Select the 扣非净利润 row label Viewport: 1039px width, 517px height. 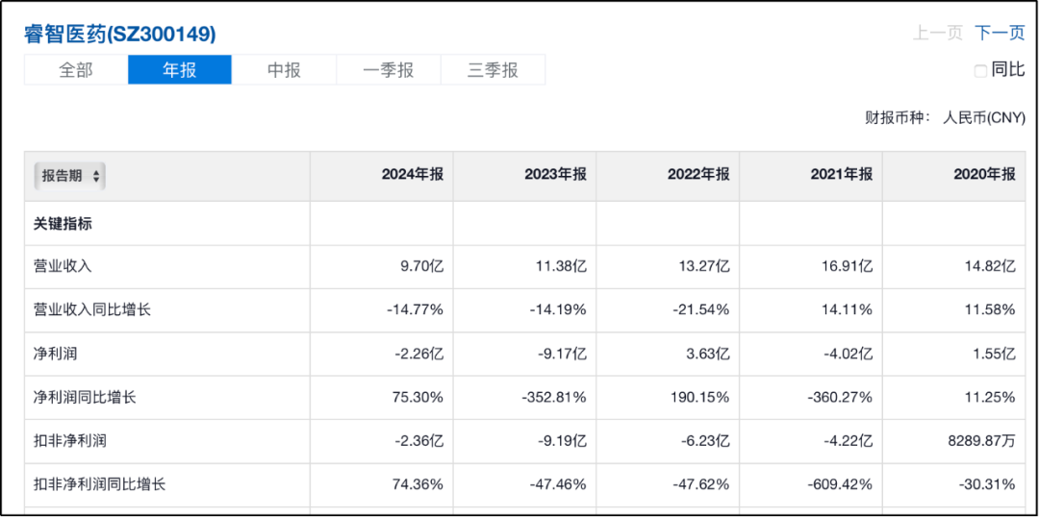pyautogui.click(x=70, y=441)
